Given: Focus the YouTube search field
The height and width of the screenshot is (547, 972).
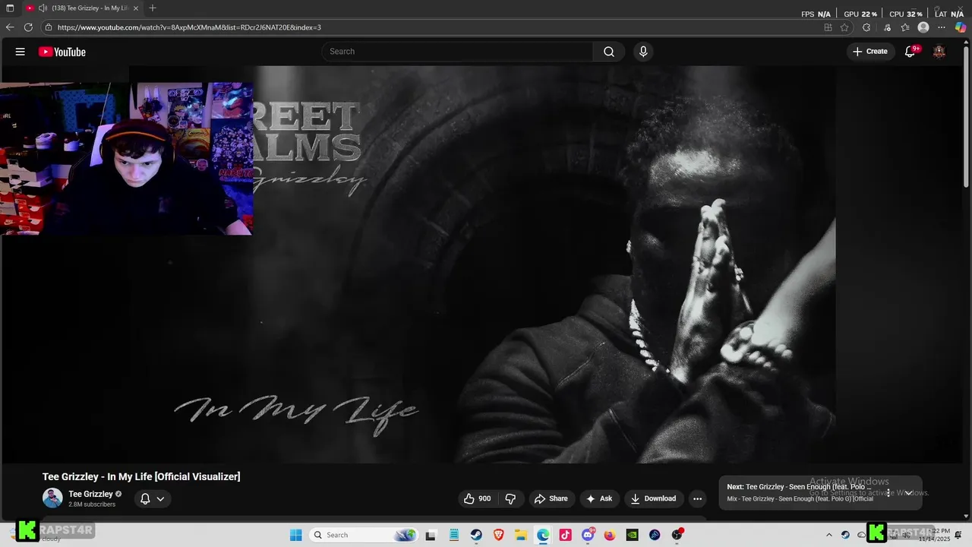Looking at the screenshot, I should coord(457,52).
